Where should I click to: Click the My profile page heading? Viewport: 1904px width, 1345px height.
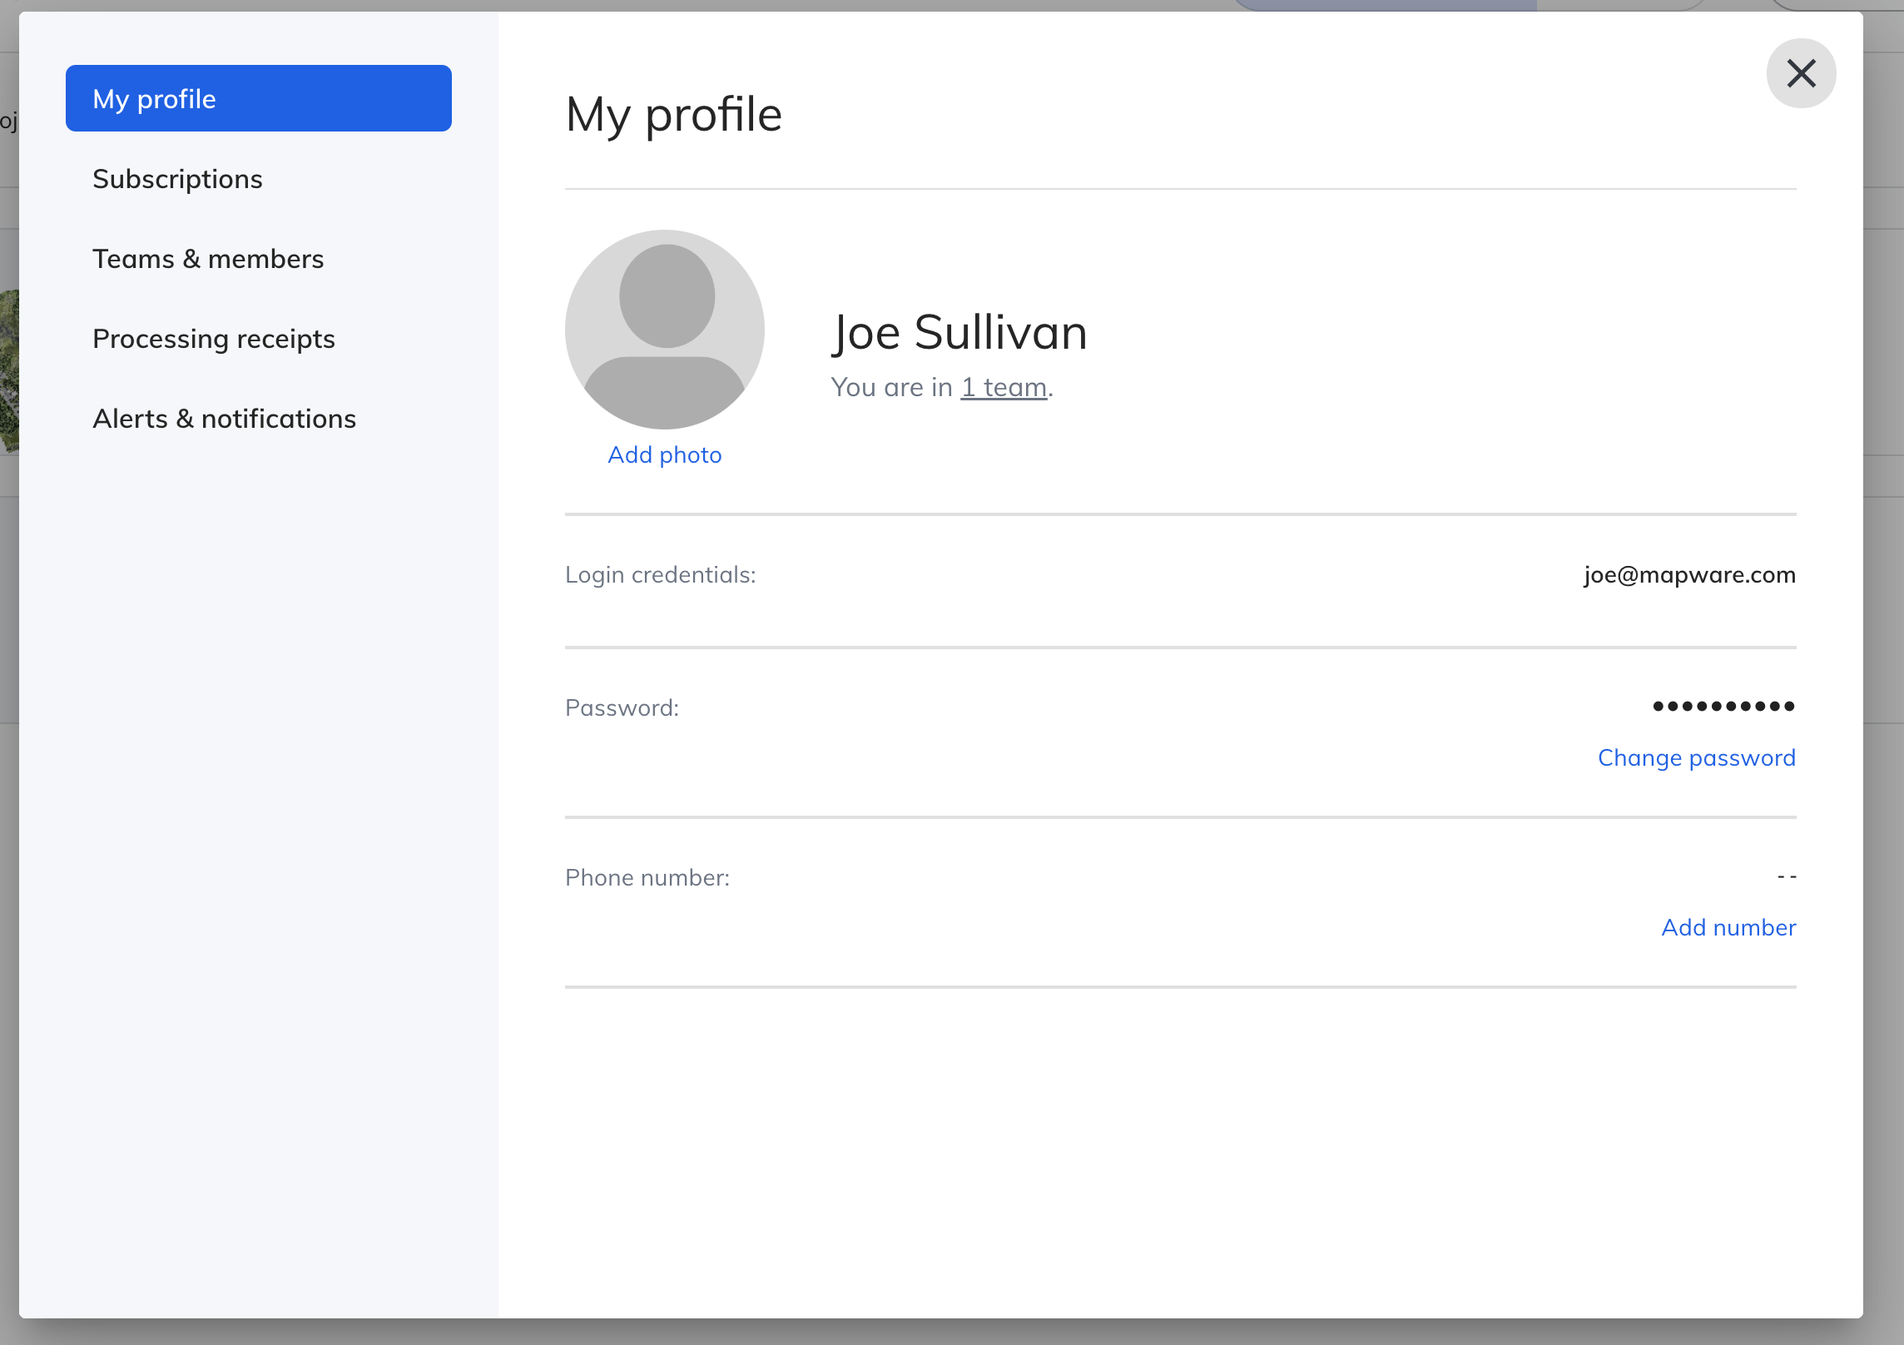tap(673, 114)
